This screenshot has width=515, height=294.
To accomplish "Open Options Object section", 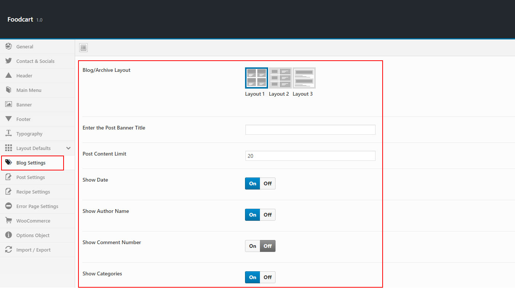I will 37,235.
